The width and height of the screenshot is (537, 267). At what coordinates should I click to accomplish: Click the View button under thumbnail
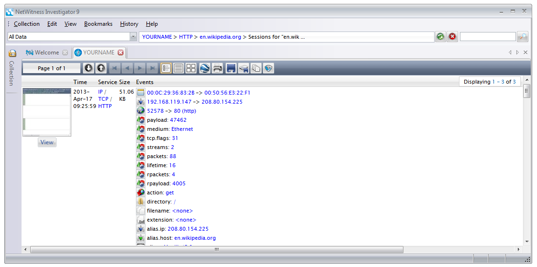[x=47, y=142]
